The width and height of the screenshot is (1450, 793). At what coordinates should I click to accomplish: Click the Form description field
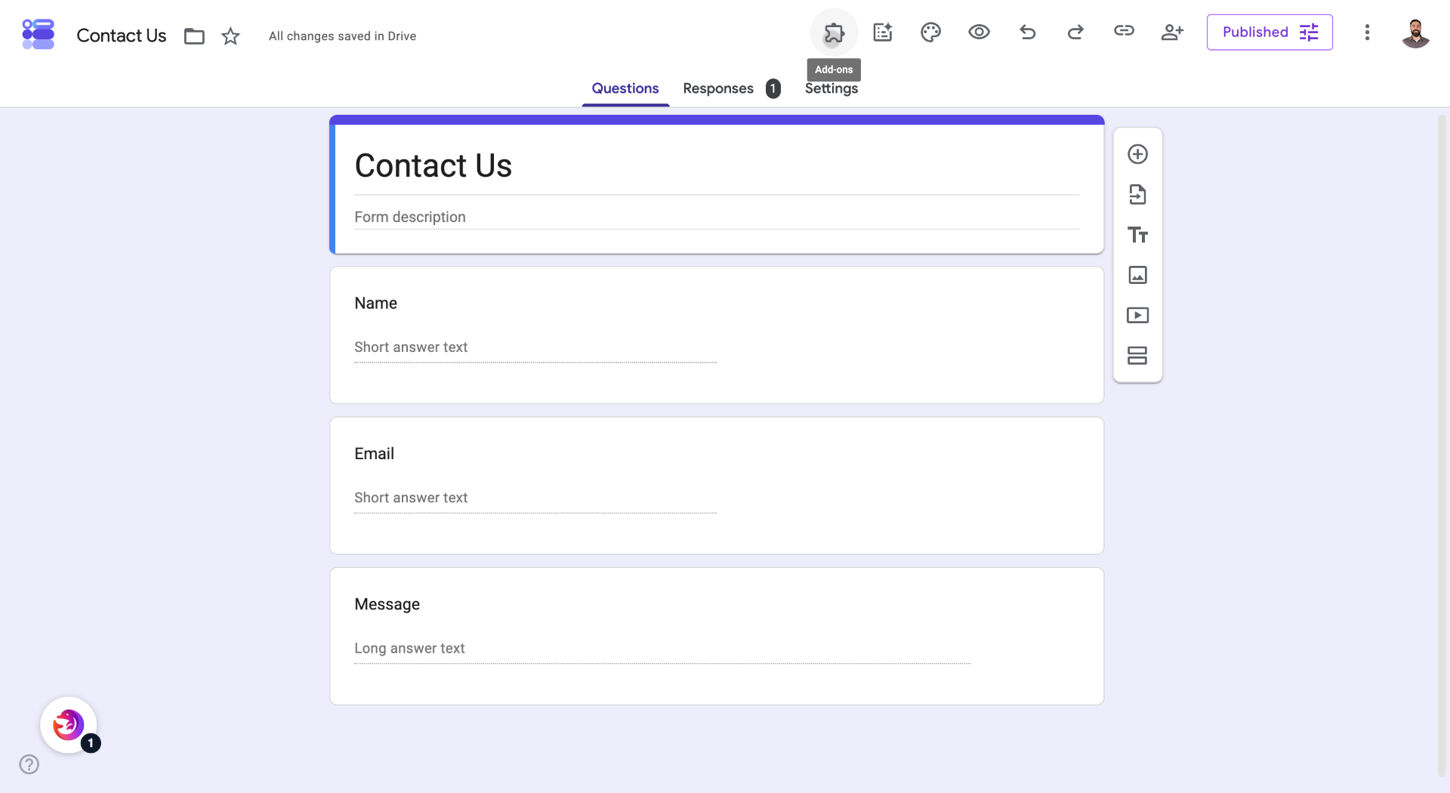[717, 218]
